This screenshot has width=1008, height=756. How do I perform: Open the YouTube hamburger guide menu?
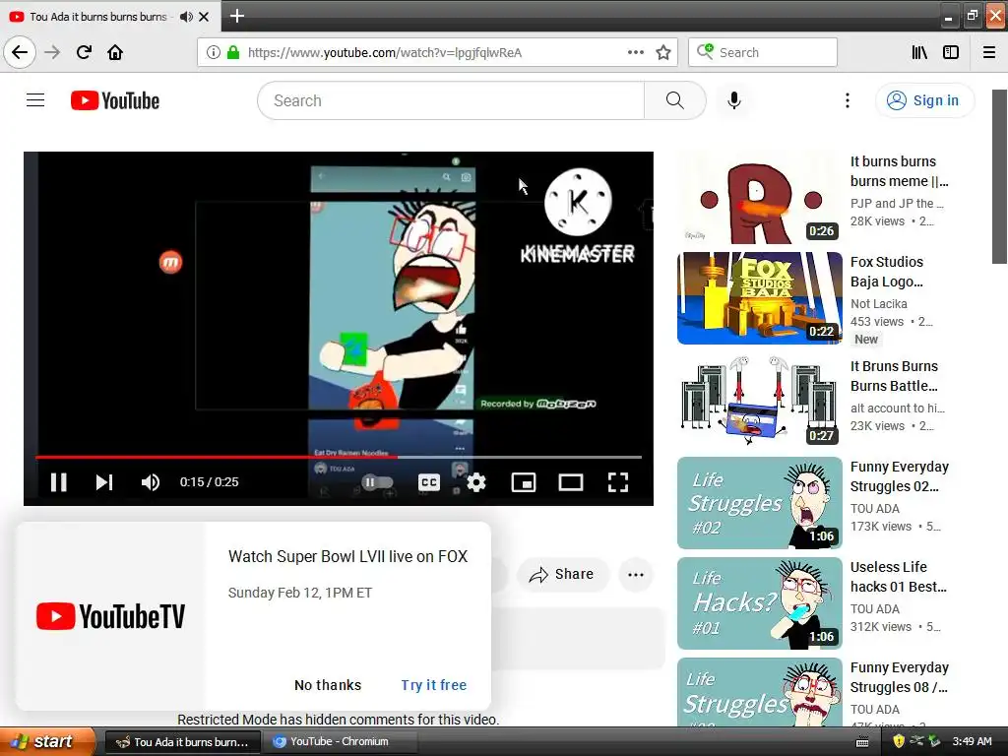click(x=35, y=100)
